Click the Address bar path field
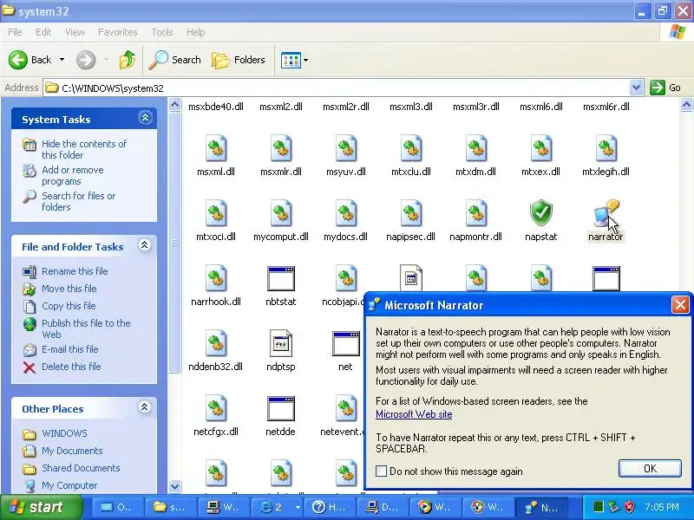 pyautogui.click(x=337, y=88)
